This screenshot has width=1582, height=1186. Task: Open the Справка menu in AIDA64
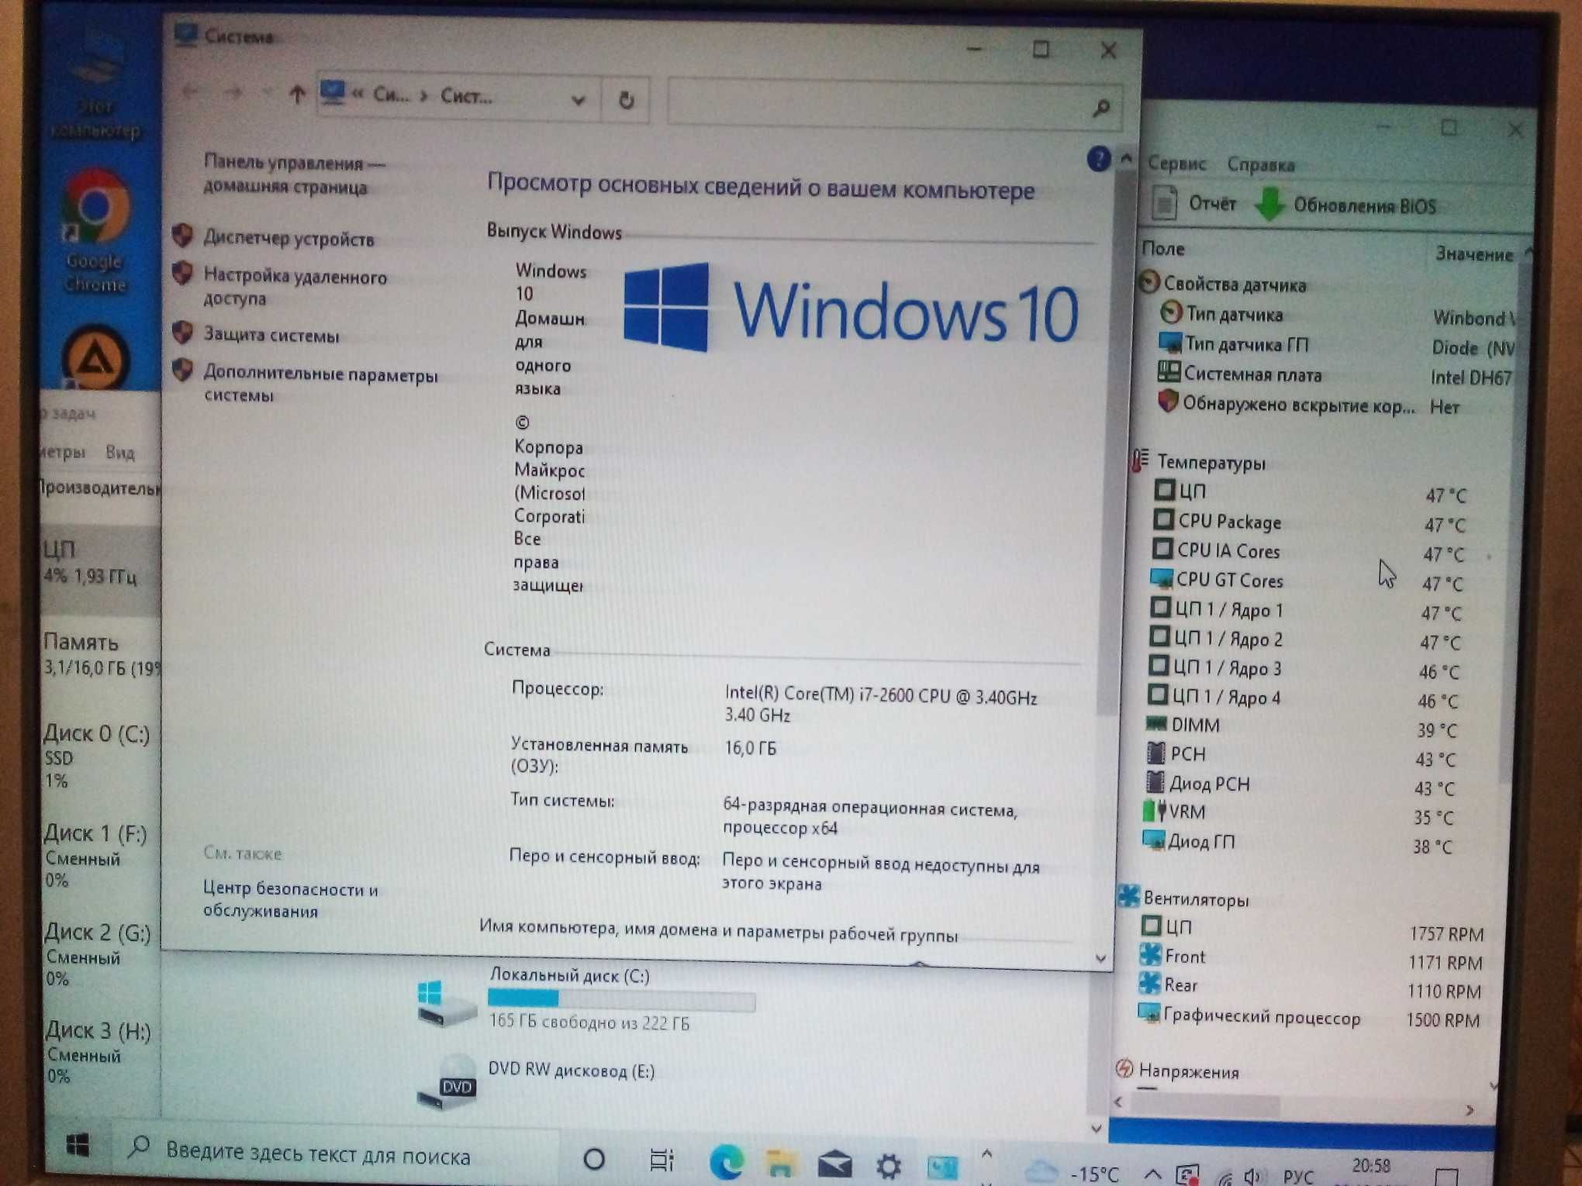[1260, 164]
